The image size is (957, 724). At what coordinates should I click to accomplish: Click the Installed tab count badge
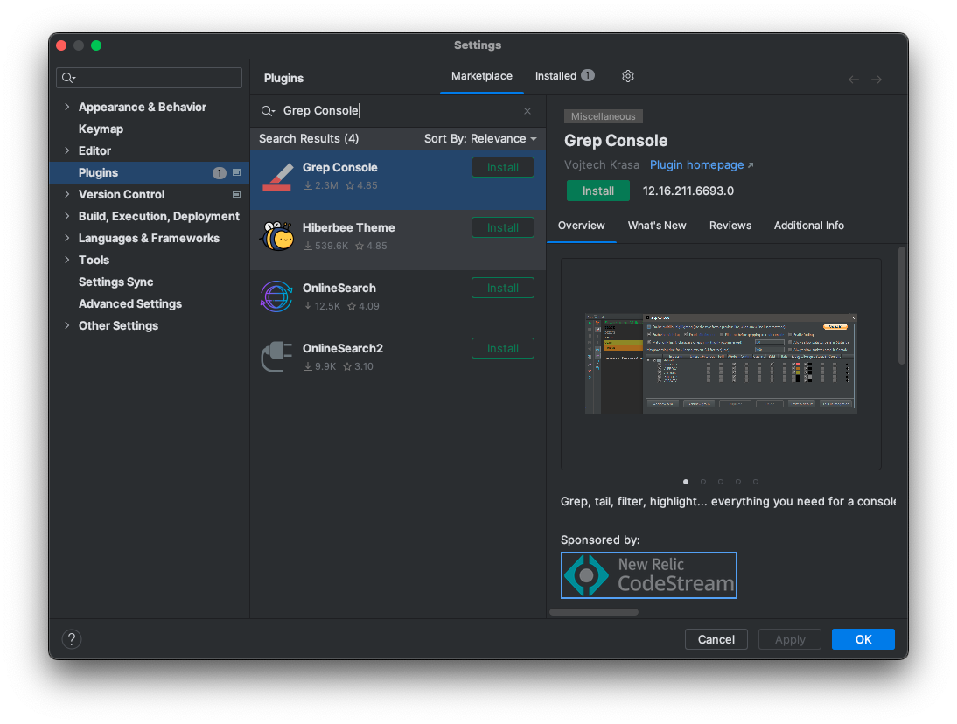coord(587,75)
